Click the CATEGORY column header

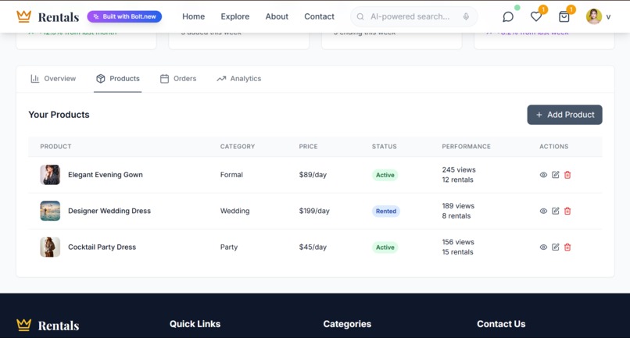(238, 147)
